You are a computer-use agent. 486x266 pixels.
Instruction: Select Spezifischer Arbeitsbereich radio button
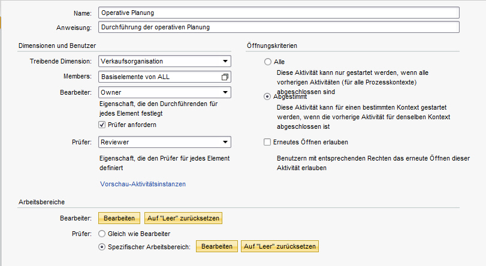(x=102, y=247)
